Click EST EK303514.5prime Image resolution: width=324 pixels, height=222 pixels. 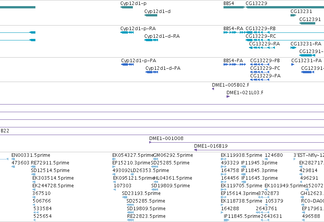point(53,178)
